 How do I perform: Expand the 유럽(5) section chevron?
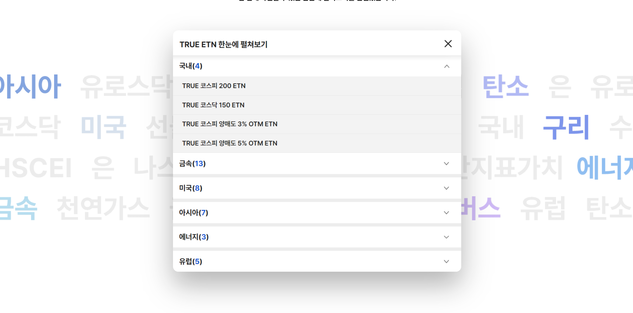tap(446, 262)
